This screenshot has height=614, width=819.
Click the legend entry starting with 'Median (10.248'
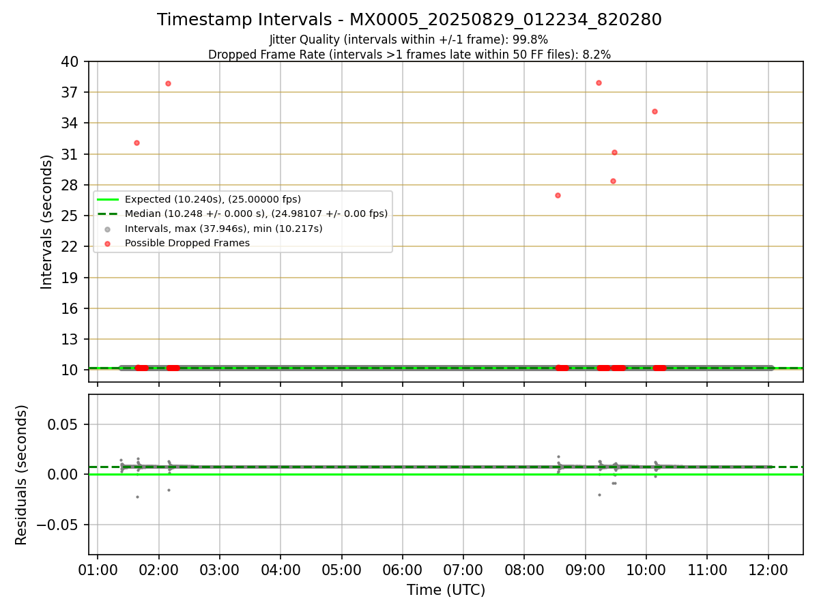click(x=256, y=214)
